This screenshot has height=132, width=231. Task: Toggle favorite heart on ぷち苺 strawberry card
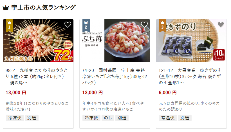click(x=144, y=25)
